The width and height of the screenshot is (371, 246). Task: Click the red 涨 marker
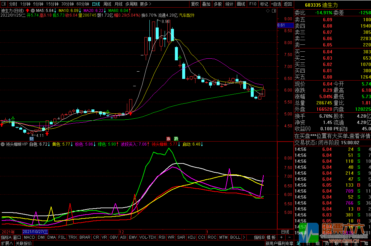click(169, 139)
